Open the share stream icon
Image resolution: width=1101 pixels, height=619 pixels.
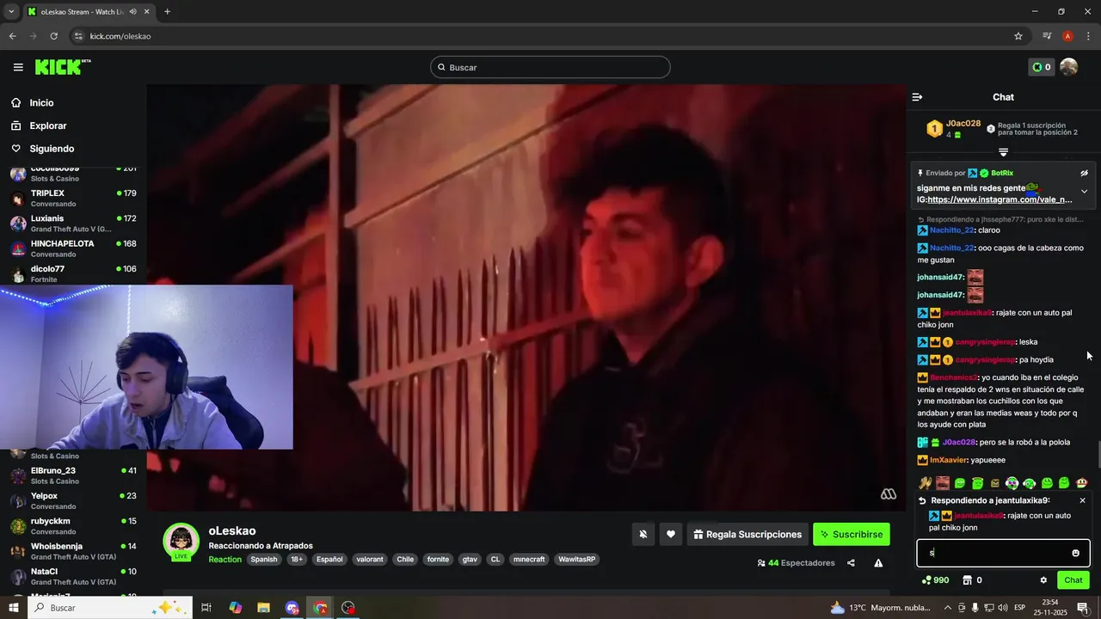(851, 563)
